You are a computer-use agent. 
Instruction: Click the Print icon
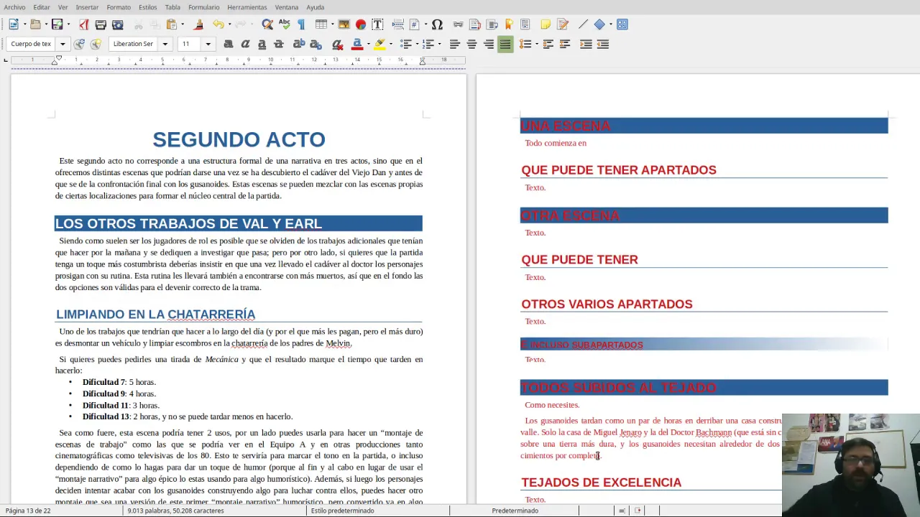pos(101,24)
